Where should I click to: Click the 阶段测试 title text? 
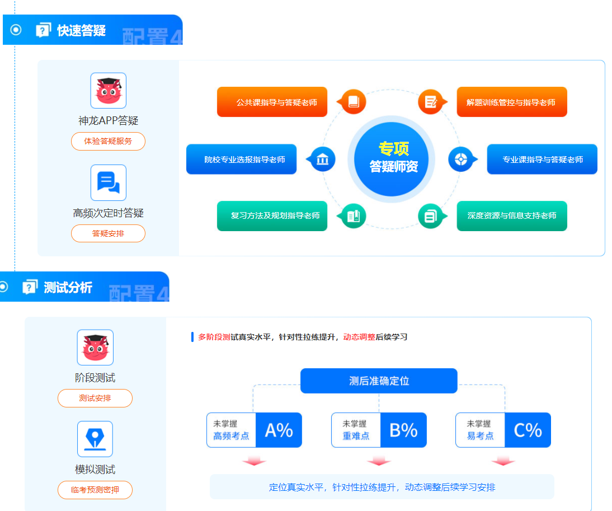(x=95, y=377)
